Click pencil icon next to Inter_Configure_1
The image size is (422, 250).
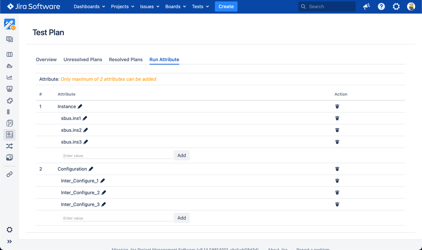[x=103, y=181]
